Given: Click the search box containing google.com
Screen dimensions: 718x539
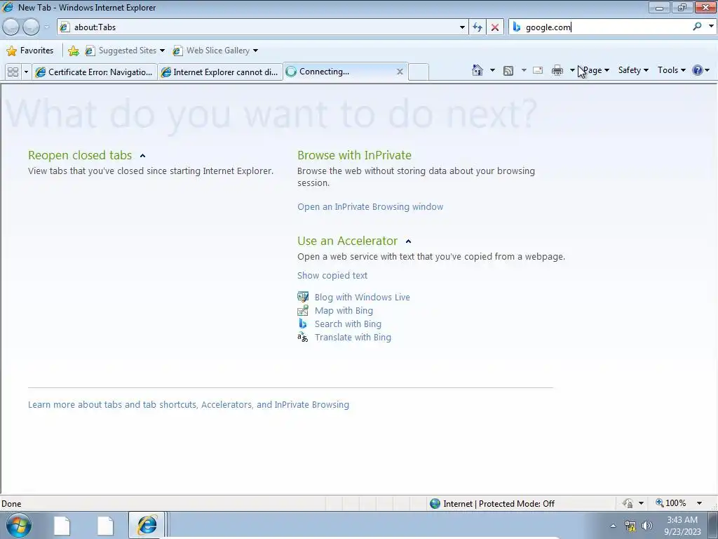Looking at the screenshot, I should pyautogui.click(x=607, y=27).
